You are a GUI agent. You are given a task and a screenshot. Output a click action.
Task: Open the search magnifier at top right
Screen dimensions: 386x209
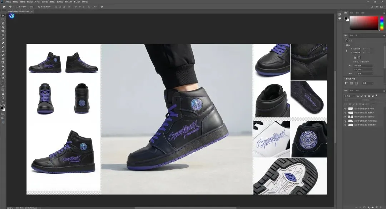click(372, 7)
